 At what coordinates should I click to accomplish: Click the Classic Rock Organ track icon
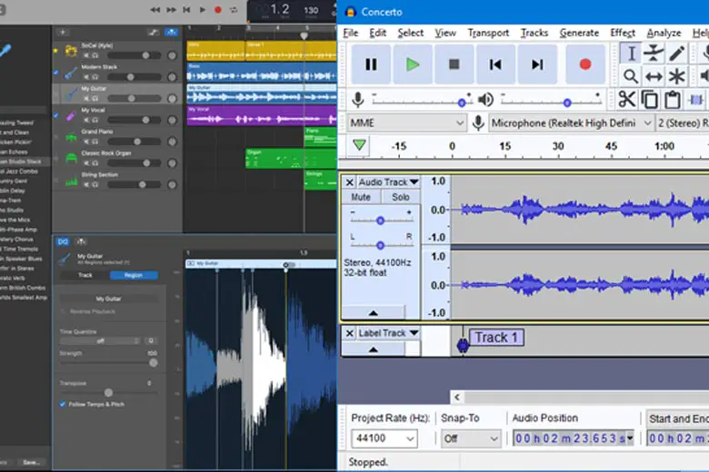click(x=71, y=159)
